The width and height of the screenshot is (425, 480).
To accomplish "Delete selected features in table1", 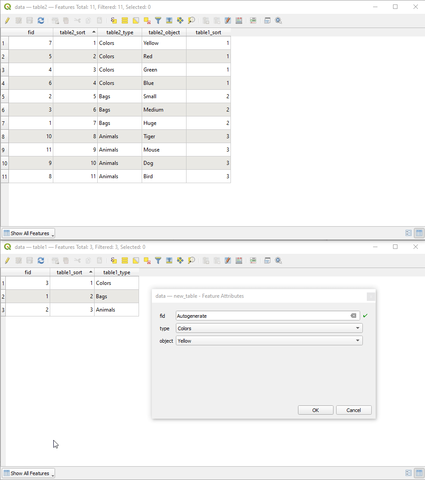I will click(x=66, y=260).
